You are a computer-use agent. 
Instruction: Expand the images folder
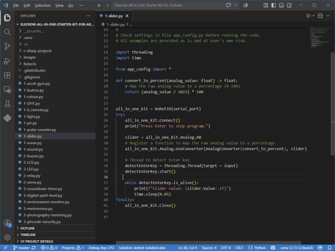(55, 57)
